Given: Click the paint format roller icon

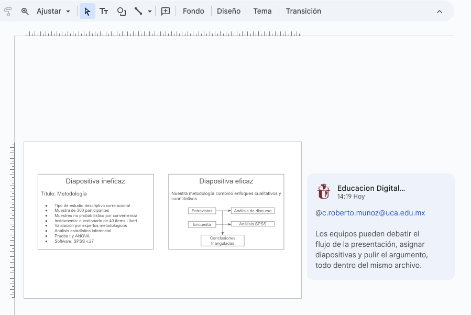Looking at the screenshot, I should pos(8,11).
